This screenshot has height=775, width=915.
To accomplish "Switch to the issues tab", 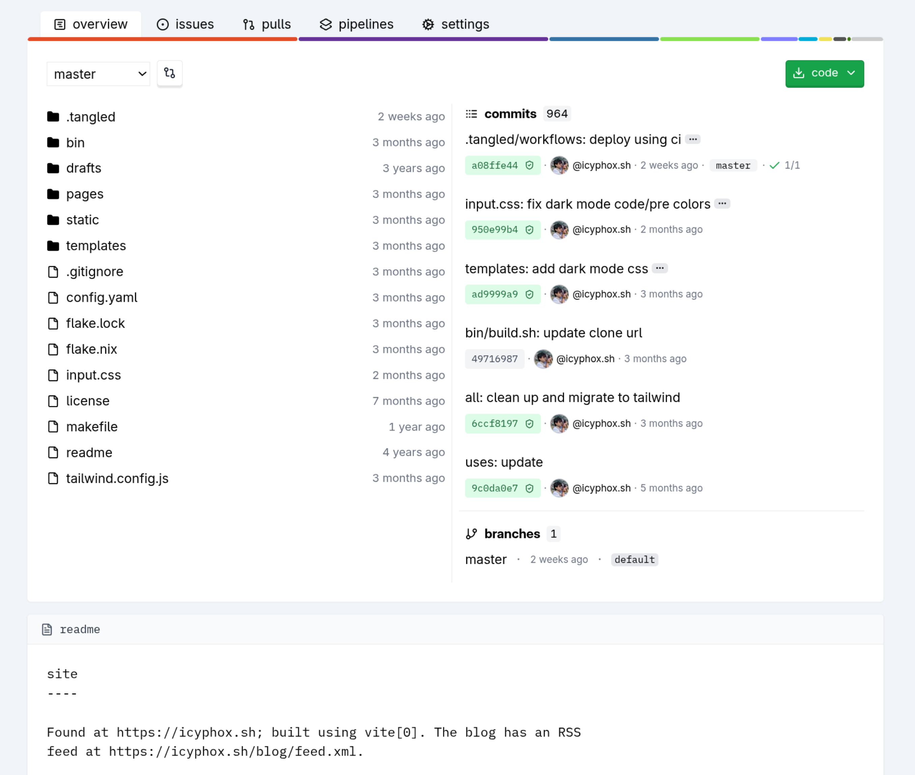I will pyautogui.click(x=185, y=24).
